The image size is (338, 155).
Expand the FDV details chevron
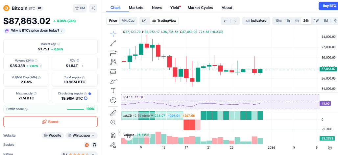(82, 66)
